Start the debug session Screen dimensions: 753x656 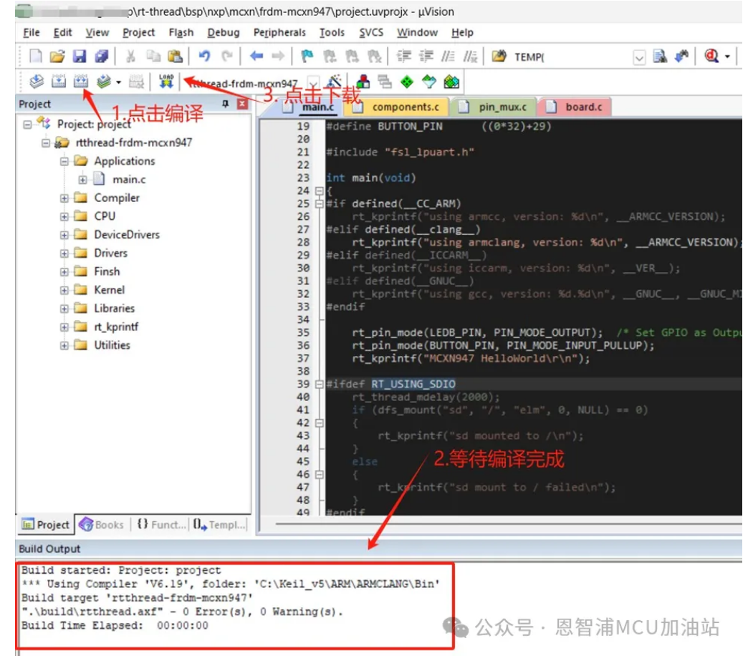(x=711, y=57)
